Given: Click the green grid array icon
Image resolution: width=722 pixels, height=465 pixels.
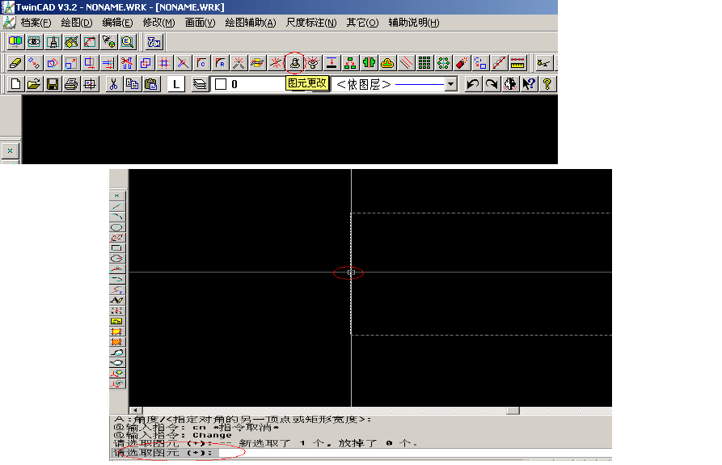Looking at the screenshot, I should point(424,62).
